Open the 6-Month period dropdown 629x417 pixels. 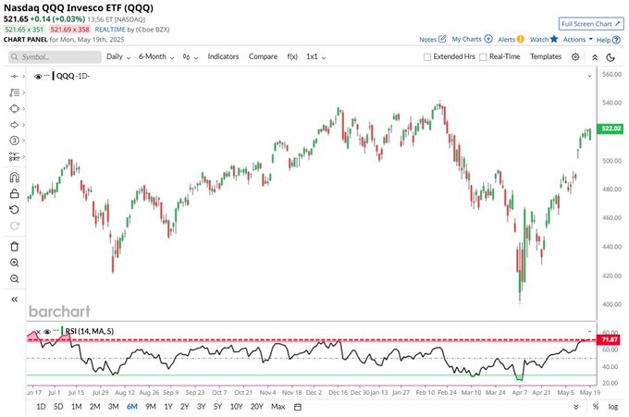(x=156, y=57)
